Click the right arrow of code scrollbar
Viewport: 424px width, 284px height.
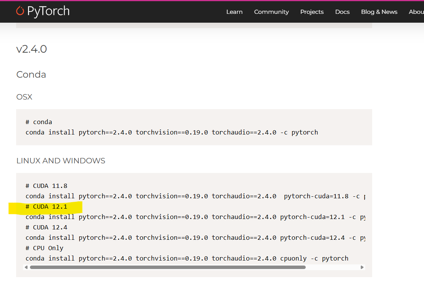pos(362,267)
